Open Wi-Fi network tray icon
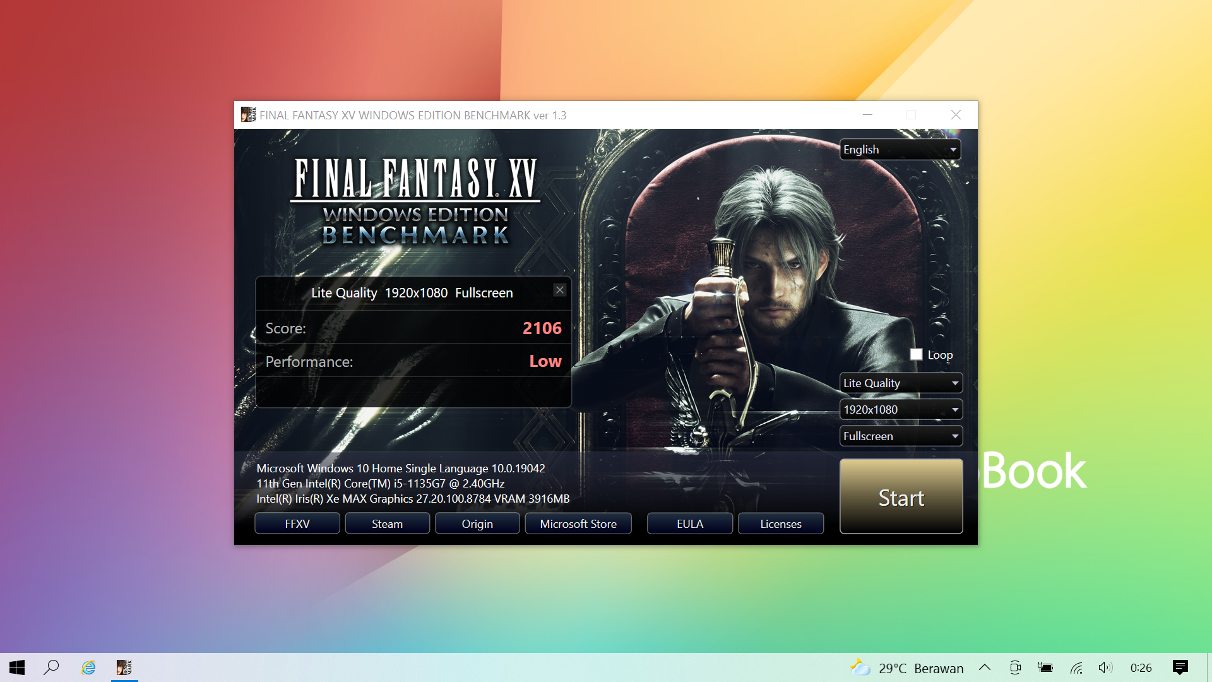 click(x=1076, y=667)
